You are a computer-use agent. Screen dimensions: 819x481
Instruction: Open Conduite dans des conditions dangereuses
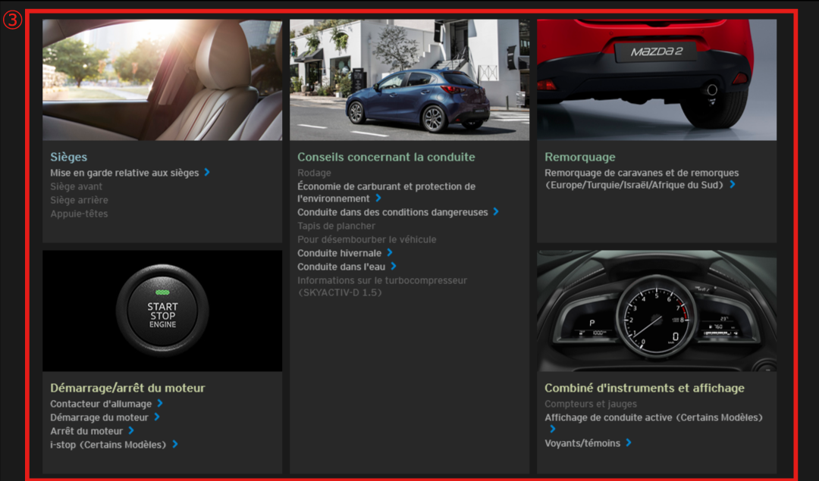point(392,212)
